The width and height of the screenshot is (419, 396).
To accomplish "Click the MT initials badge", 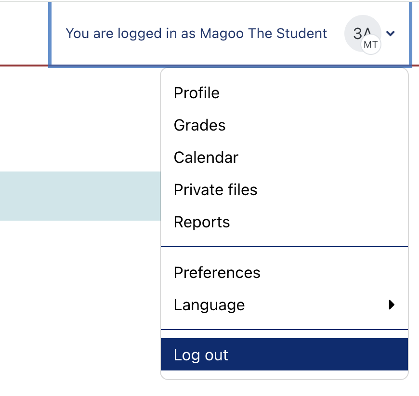I will 371,45.
